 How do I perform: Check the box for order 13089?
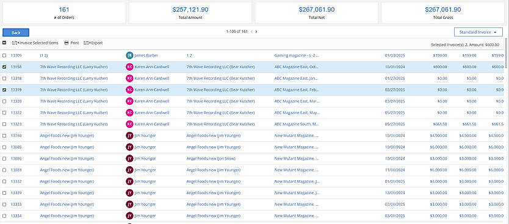[x=4, y=170]
